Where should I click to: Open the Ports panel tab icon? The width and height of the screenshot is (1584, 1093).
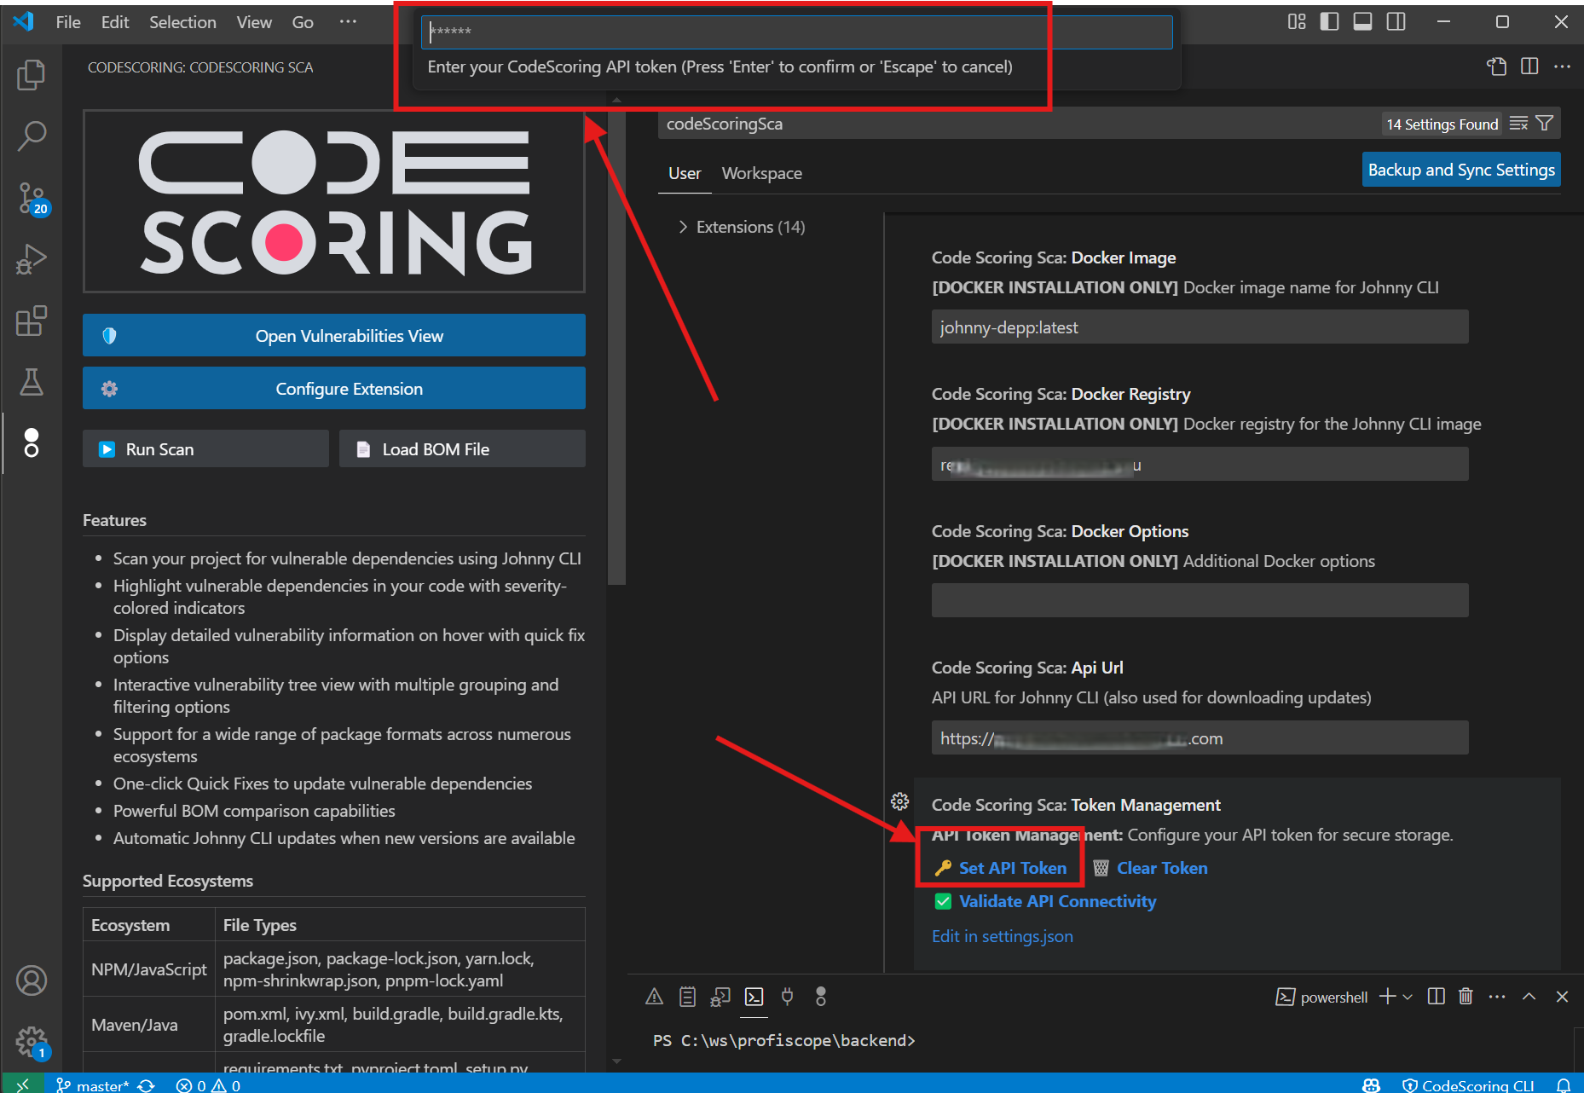(x=787, y=997)
